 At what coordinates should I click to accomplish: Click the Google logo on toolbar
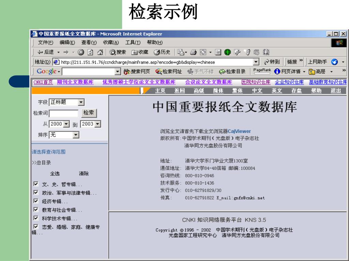(x=46, y=71)
